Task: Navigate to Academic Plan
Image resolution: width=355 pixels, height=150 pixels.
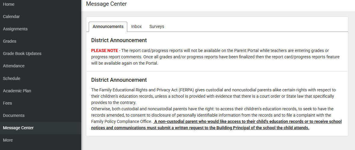Action: tap(17, 91)
